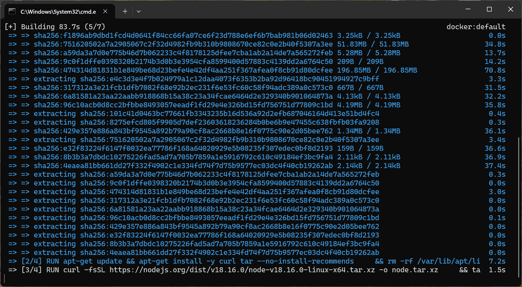Click the '[3/4] RUN curl -fsSL' line
This screenshot has width=522, height=287.
pos(257,270)
